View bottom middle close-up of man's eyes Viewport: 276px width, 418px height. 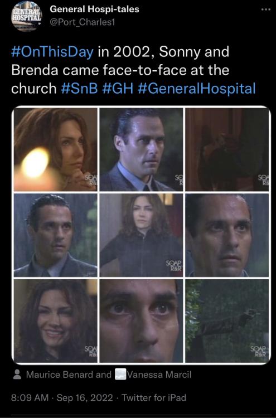coord(141,320)
